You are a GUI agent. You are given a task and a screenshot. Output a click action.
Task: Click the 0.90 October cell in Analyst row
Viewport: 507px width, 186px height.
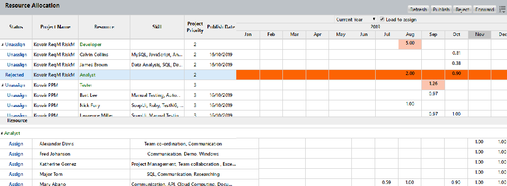click(456, 75)
